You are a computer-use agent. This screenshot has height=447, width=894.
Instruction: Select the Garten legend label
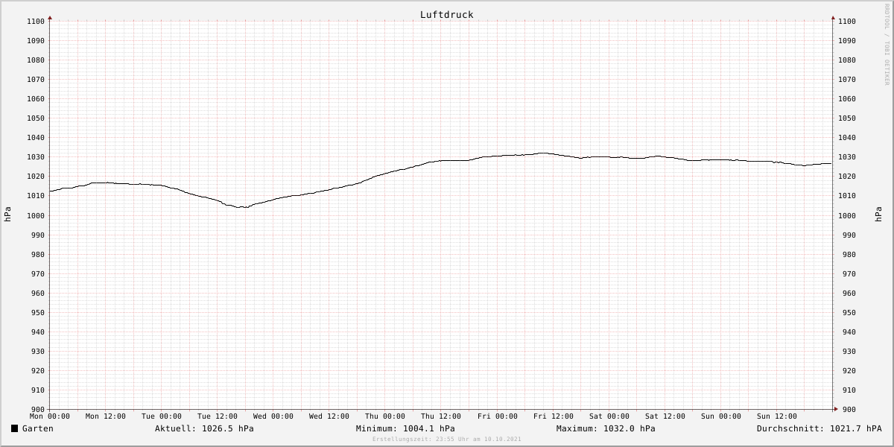coord(38,428)
